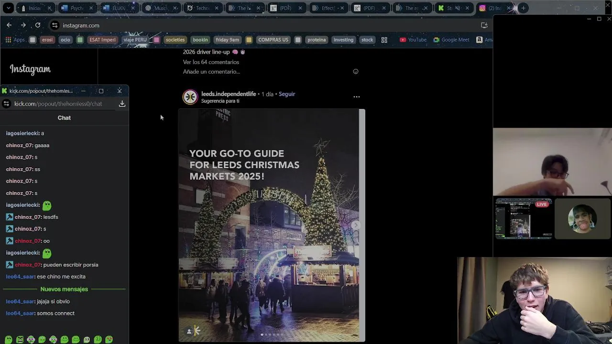Open Ver los 64 comentarios
The image size is (612, 344).
[211, 62]
